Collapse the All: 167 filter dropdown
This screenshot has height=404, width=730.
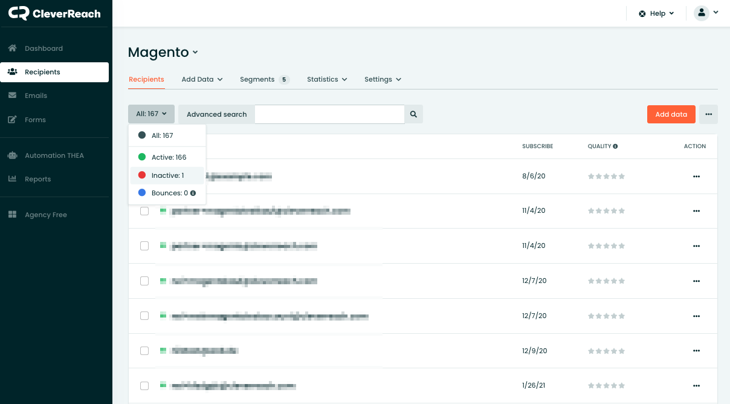(x=151, y=114)
